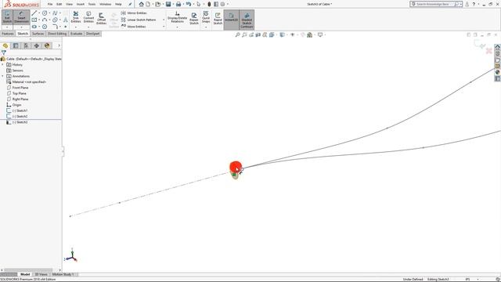Image resolution: width=501 pixels, height=282 pixels.
Task: Select the Circle sketch tool
Action: 45,13
